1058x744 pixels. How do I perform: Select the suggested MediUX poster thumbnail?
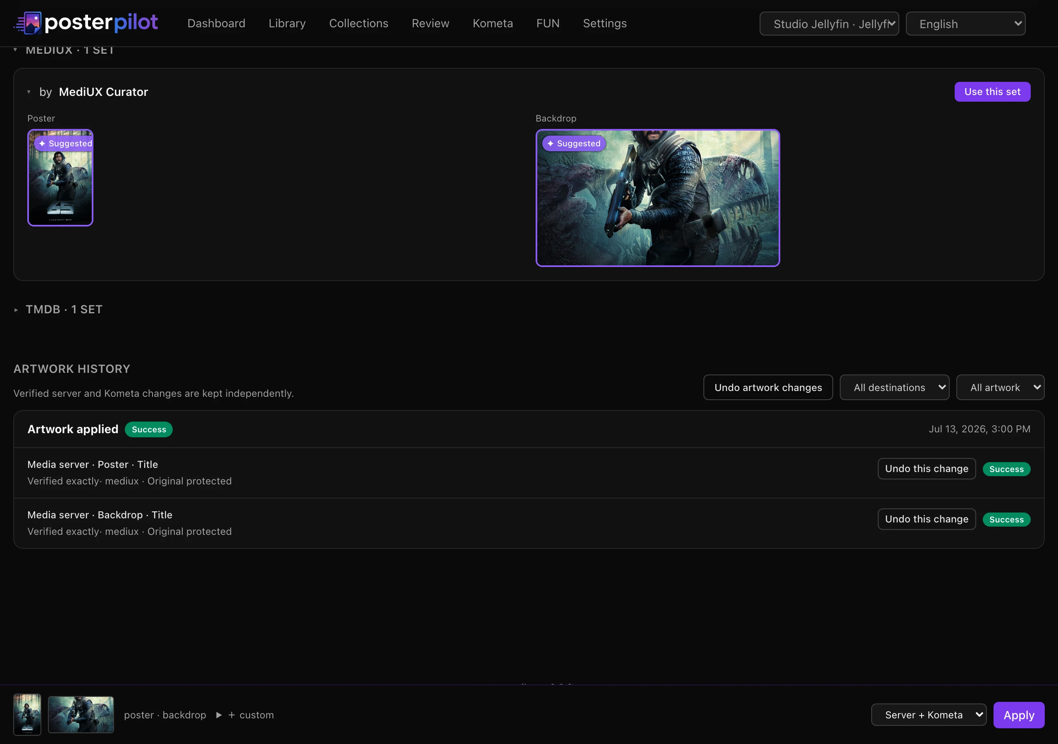60,177
